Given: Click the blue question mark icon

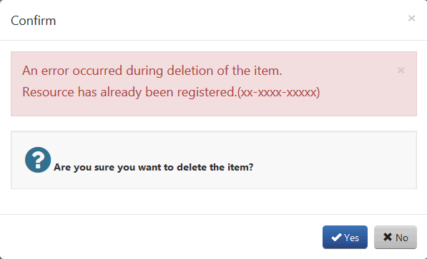Looking at the screenshot, I should [x=38, y=160].
